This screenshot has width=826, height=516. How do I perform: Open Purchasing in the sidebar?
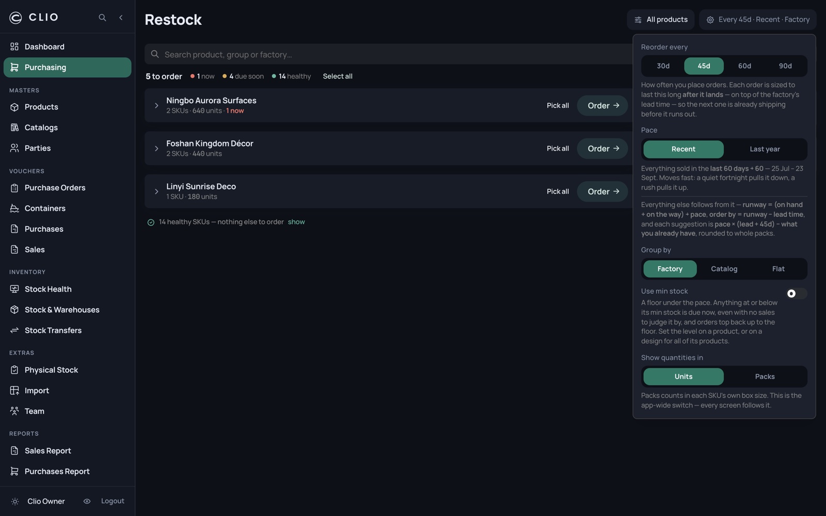point(68,67)
